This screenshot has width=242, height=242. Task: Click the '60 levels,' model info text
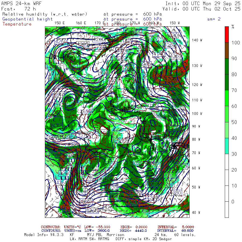pyautogui.click(x=185, y=235)
